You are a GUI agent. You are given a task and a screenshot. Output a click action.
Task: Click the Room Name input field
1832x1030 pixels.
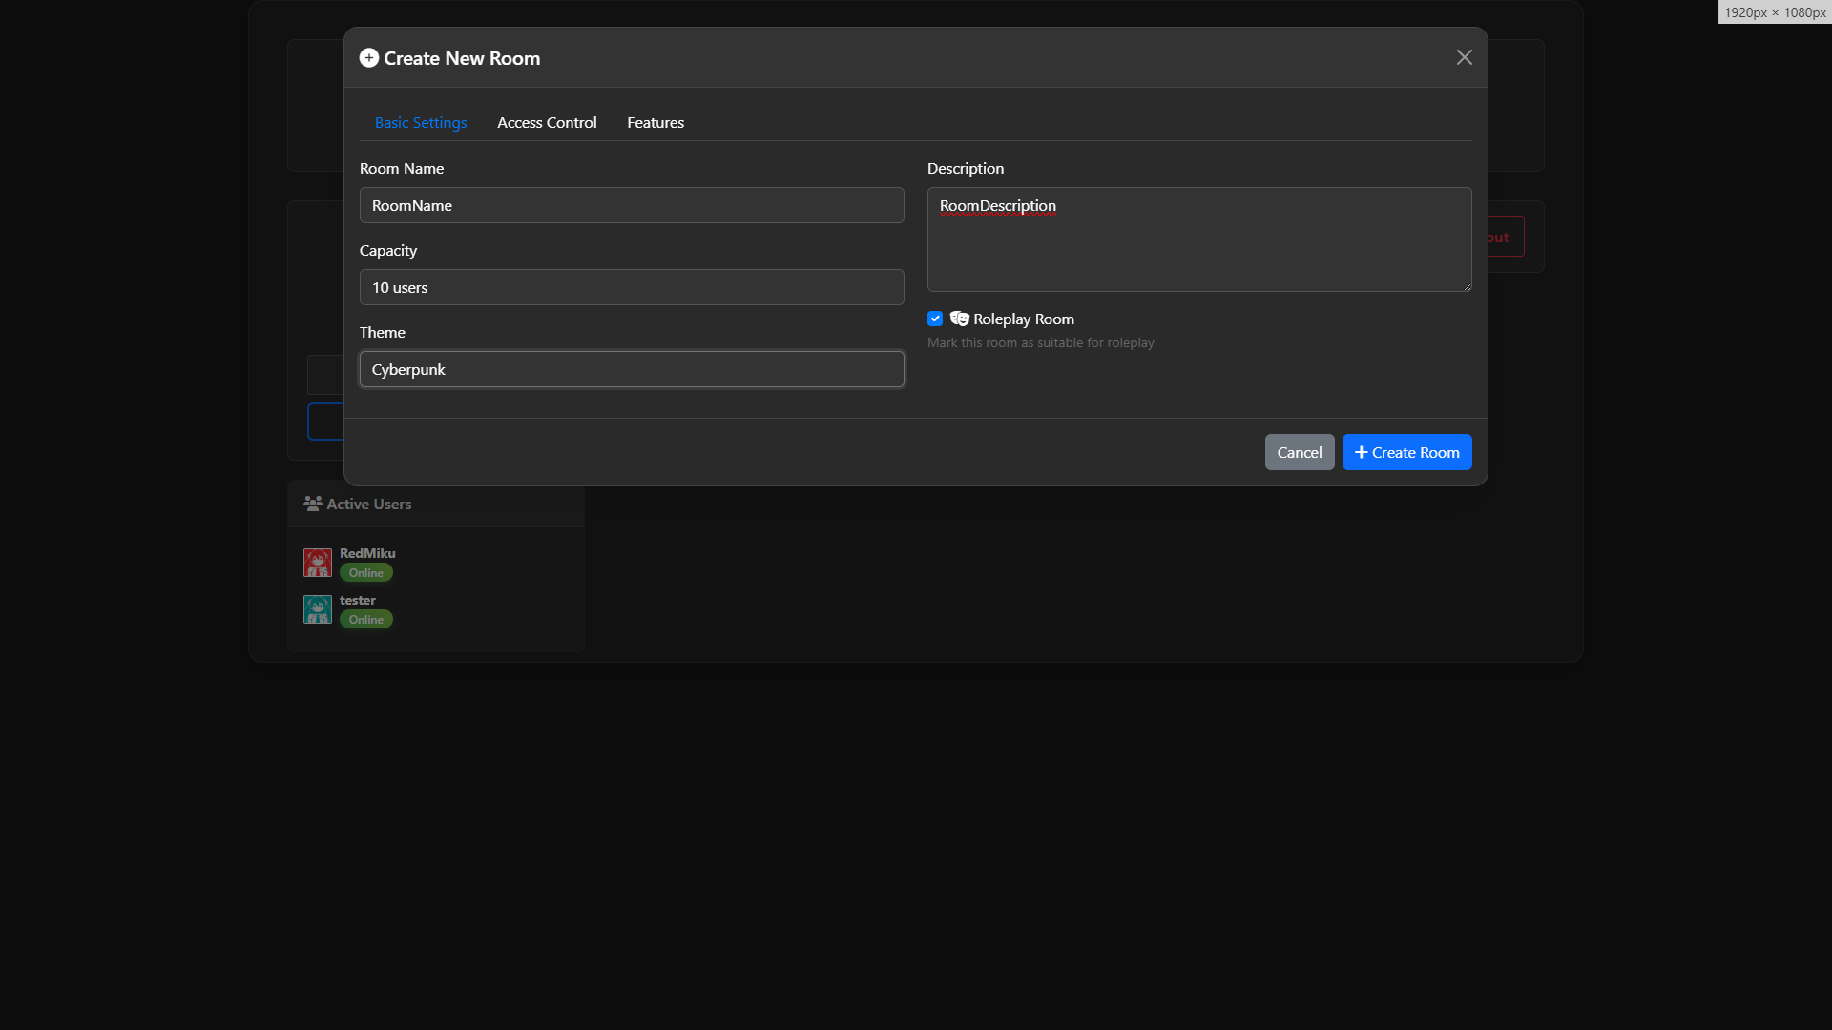click(631, 205)
